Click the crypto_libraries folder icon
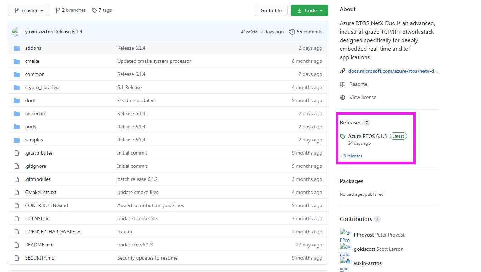 [17, 87]
